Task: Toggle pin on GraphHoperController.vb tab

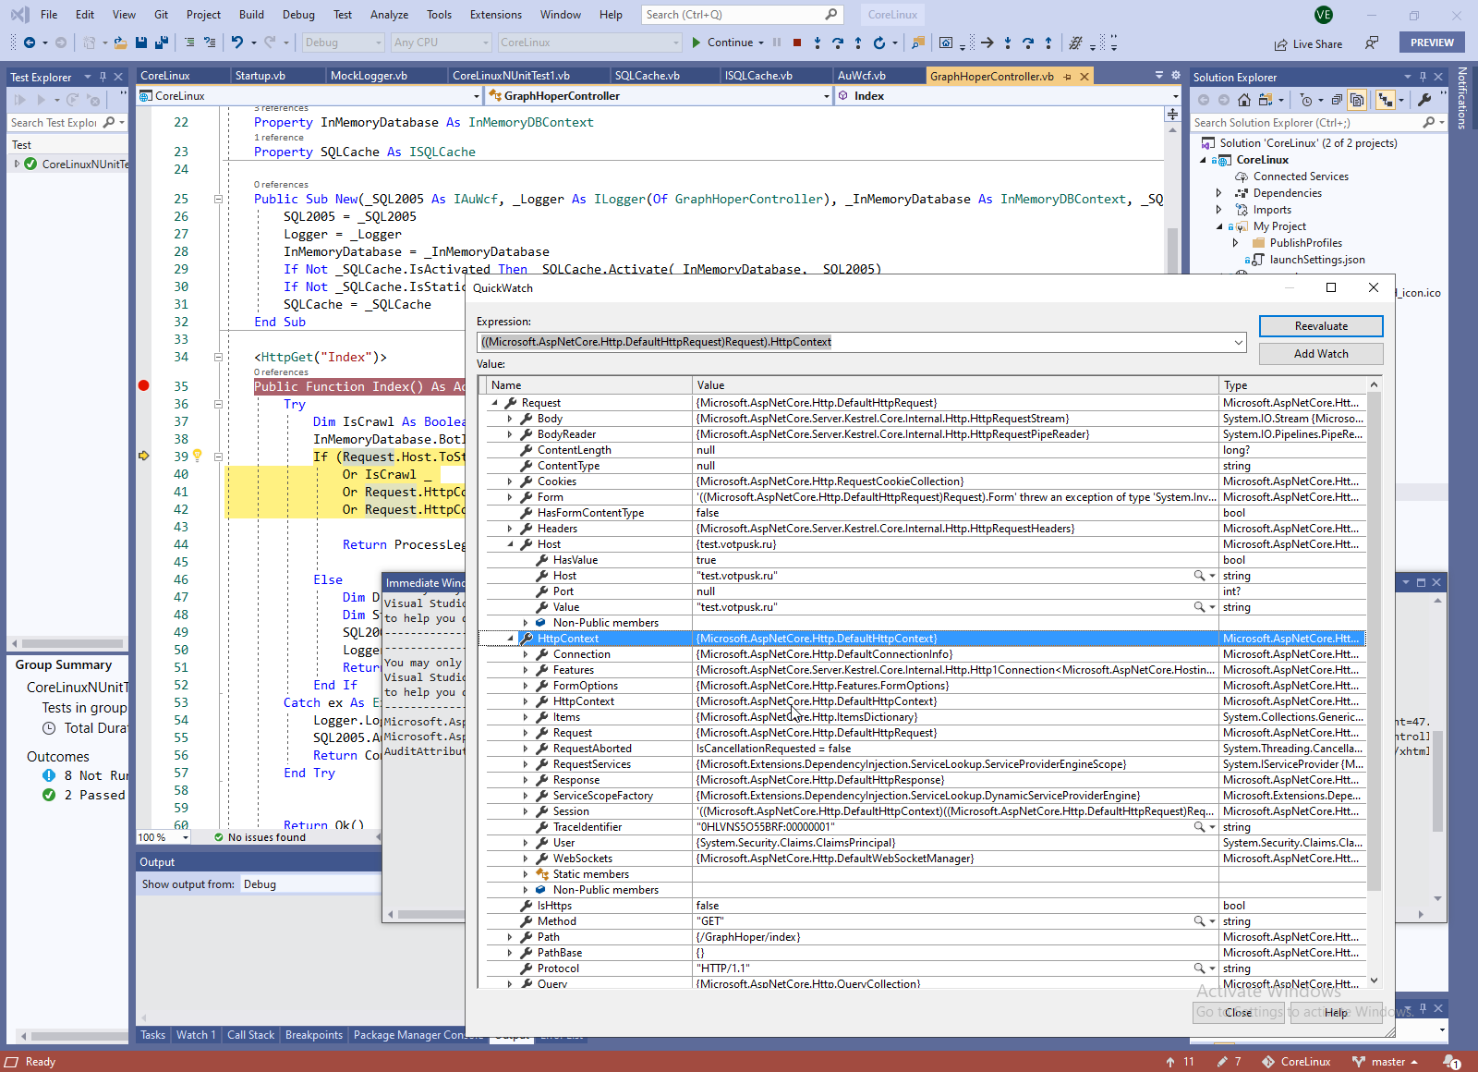Action: (x=1068, y=77)
